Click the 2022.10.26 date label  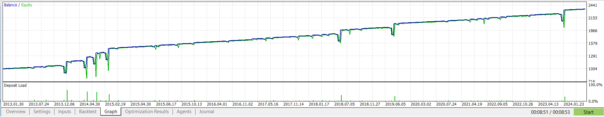tap(523, 104)
